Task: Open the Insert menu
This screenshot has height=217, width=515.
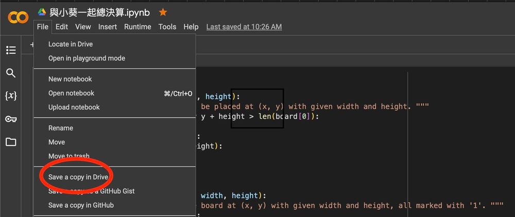Action: [108, 27]
